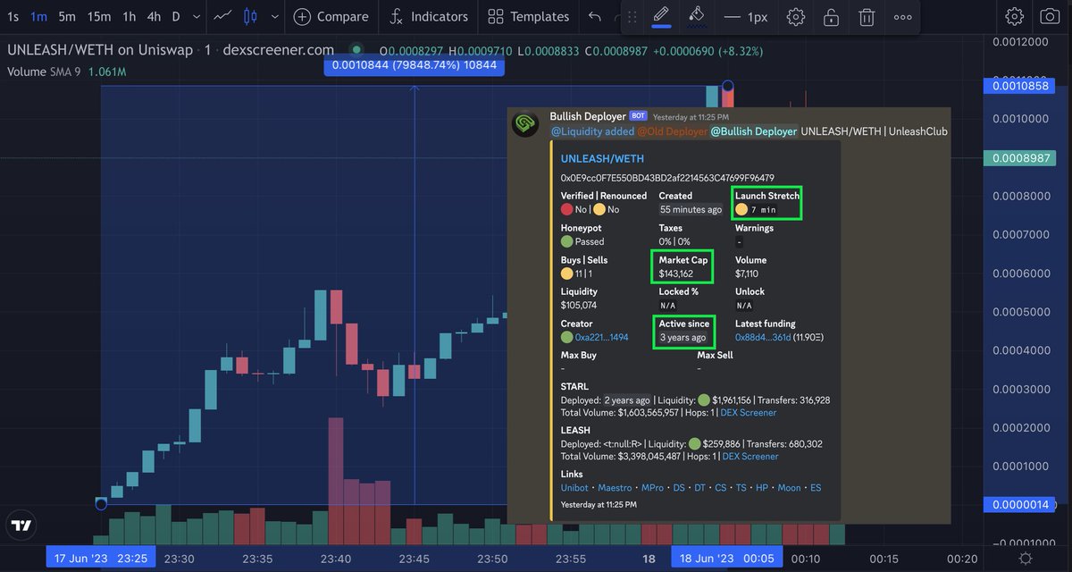Screen dimensions: 1072x572
Task: Pick the line color pencil tool
Action: tap(661, 16)
